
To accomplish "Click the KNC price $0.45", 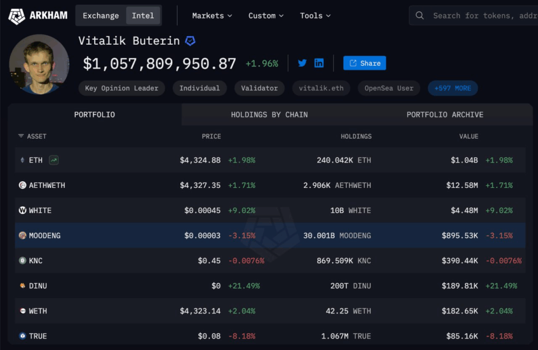I will tap(209, 261).
